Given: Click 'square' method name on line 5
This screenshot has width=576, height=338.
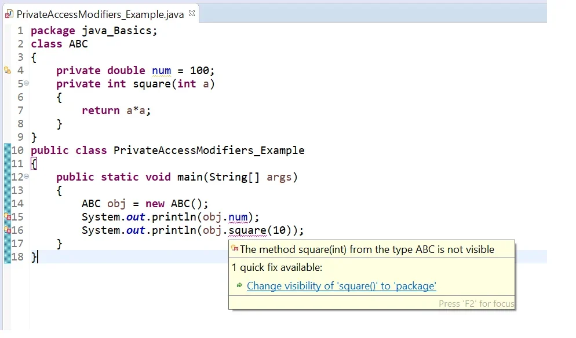Looking at the screenshot, I should click(x=152, y=84).
